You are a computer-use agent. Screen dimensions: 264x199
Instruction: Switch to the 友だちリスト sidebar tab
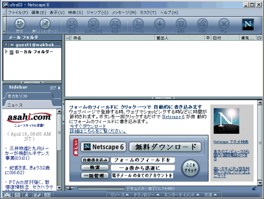[x=18, y=96]
